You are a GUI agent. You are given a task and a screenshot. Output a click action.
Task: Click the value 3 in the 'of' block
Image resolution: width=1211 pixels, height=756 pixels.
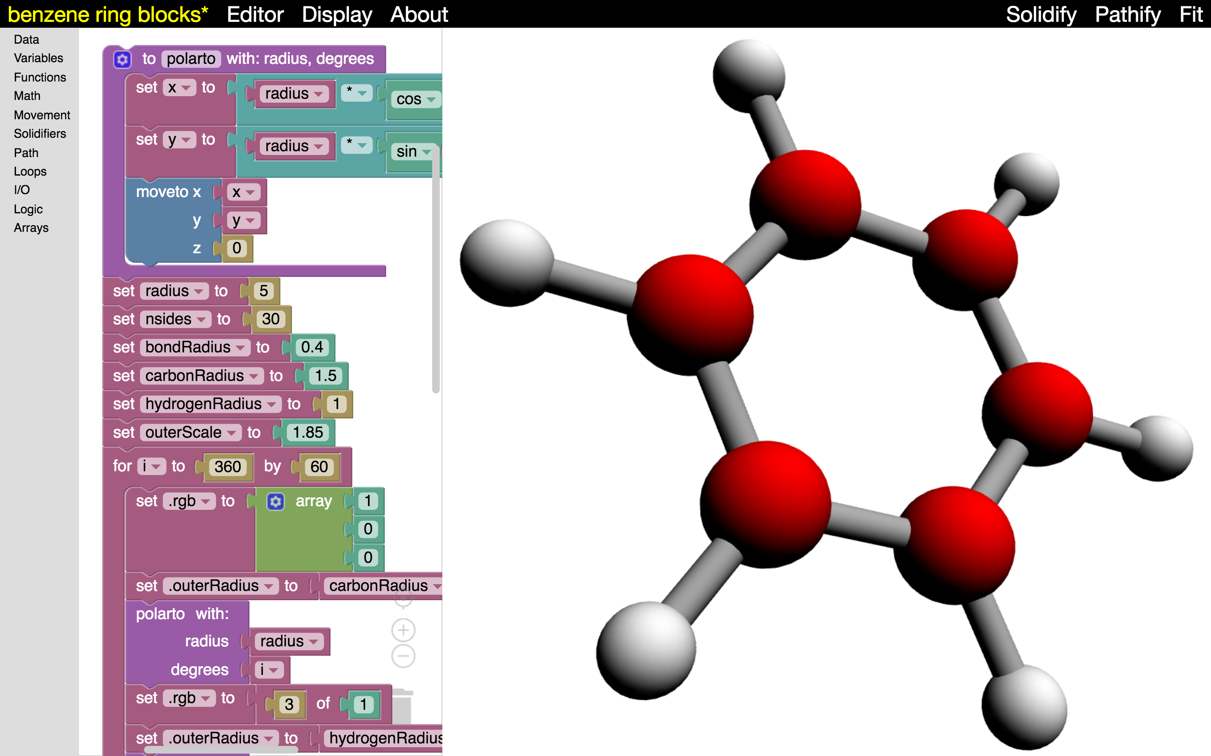coord(289,704)
